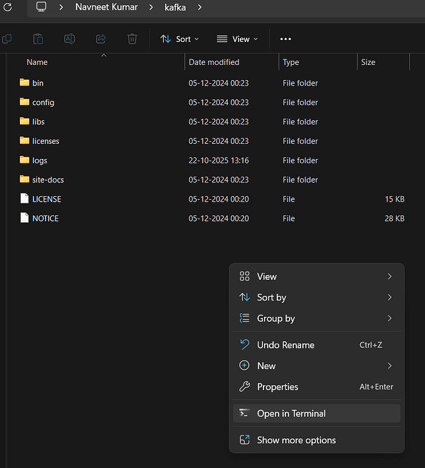
Task: Sort by Date modified column header
Action: click(x=214, y=62)
